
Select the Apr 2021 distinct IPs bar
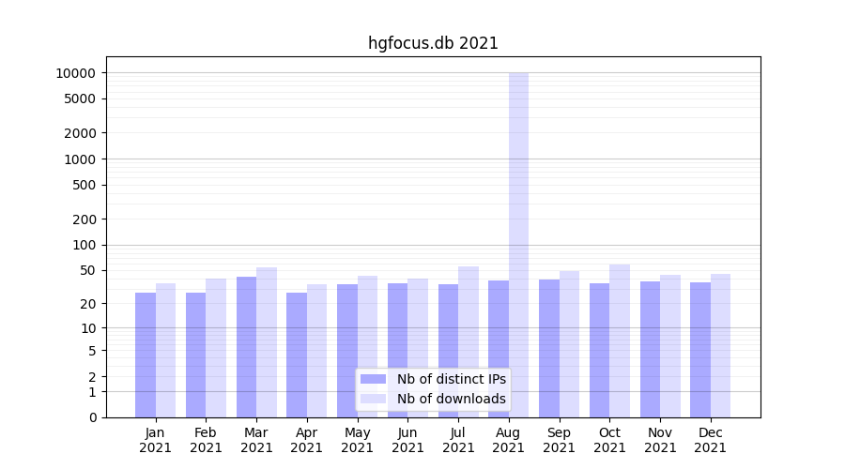point(297,355)
